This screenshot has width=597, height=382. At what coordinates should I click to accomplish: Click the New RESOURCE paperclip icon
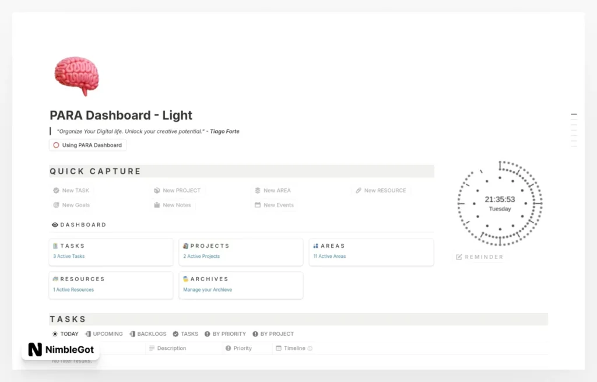359,190
